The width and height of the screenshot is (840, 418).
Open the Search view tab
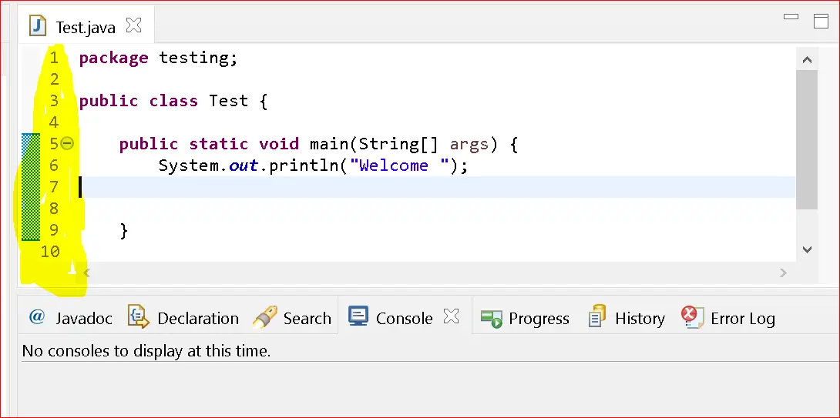[x=292, y=318]
